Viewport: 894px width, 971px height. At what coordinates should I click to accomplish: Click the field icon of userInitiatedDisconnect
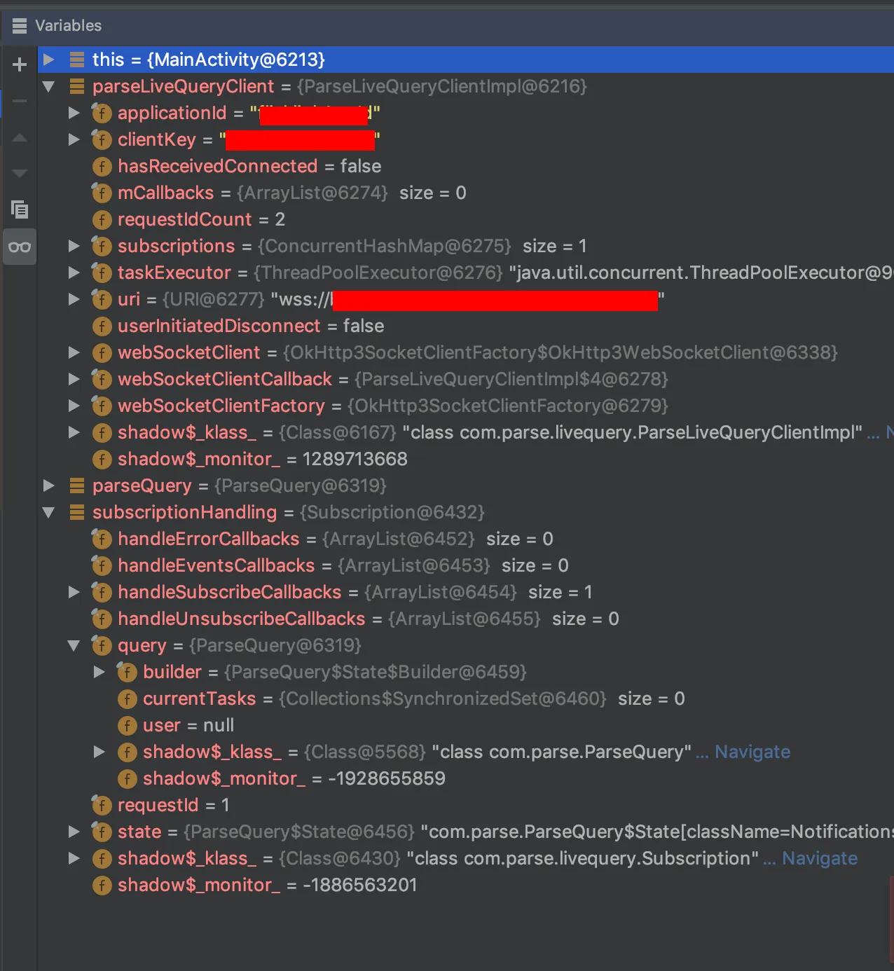point(102,326)
